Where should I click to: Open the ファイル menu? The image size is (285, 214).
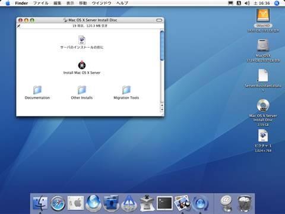[x=40, y=3]
